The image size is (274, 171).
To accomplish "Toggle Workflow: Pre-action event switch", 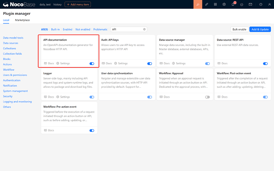I will click(92, 131).
